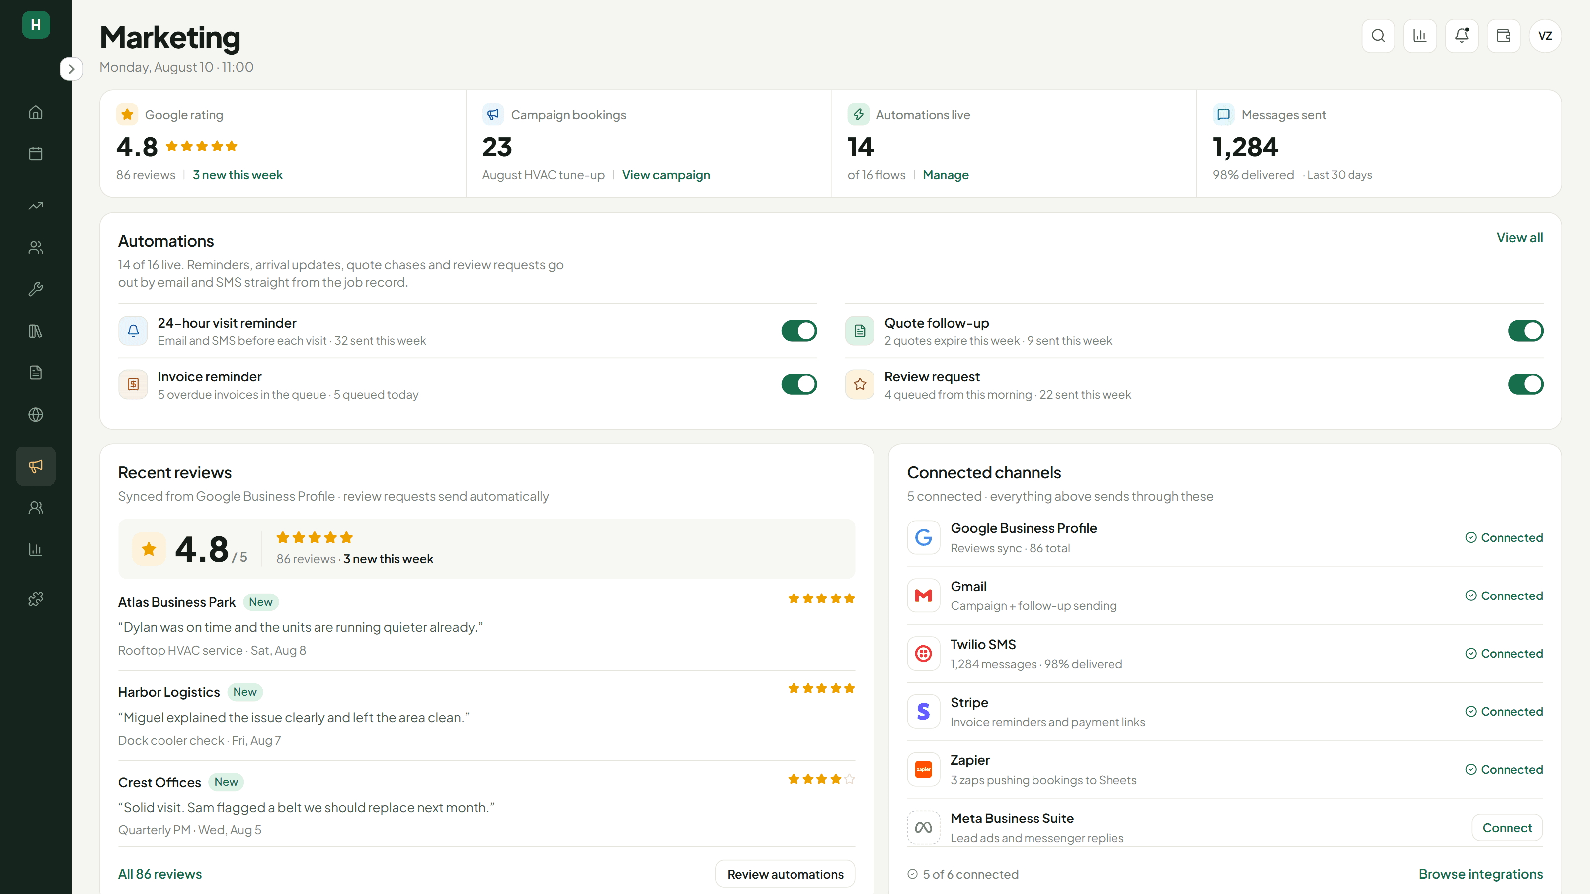Screen dimensions: 1590x894
Task: Open the two-people team icon in the sidebar
Action: coord(36,247)
